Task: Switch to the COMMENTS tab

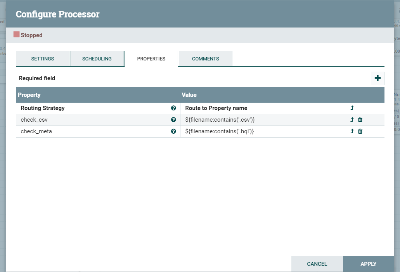Action: click(x=205, y=59)
